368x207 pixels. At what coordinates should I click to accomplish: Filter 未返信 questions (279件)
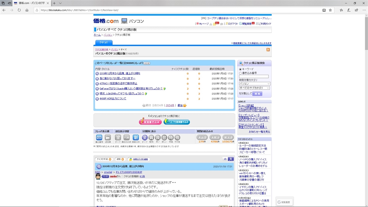[x=202, y=137]
